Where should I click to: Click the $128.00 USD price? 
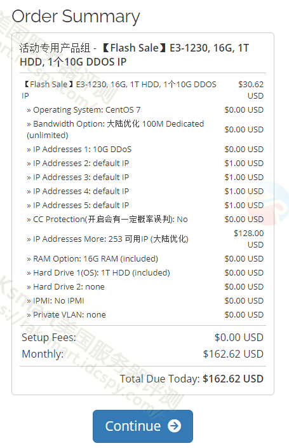point(248,239)
